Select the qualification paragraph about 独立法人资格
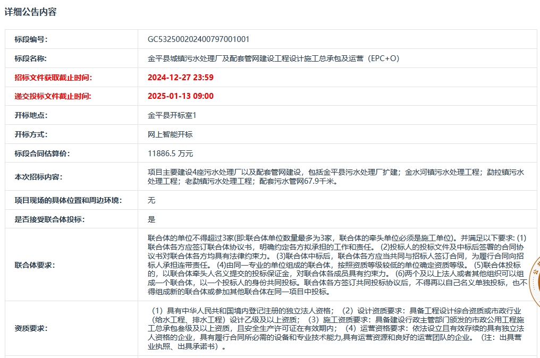The image size is (540, 358). (336, 328)
